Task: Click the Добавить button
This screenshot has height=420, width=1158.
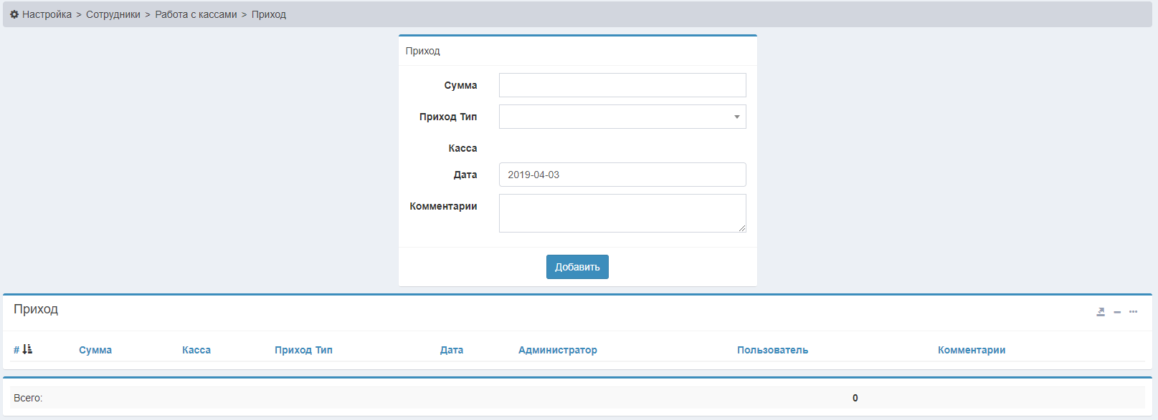Action: click(577, 267)
